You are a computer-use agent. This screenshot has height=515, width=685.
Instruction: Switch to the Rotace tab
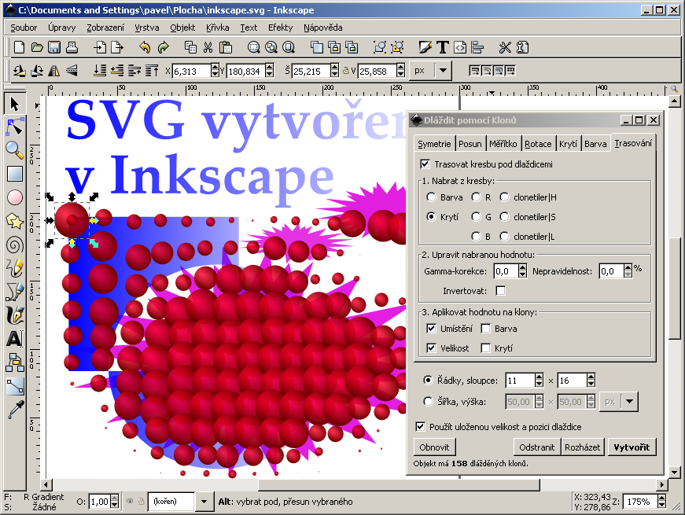click(x=538, y=144)
